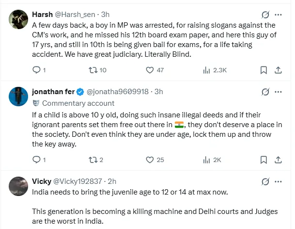Share jonathan fer's tweet
This screenshot has width=295, height=229.
[279, 160]
